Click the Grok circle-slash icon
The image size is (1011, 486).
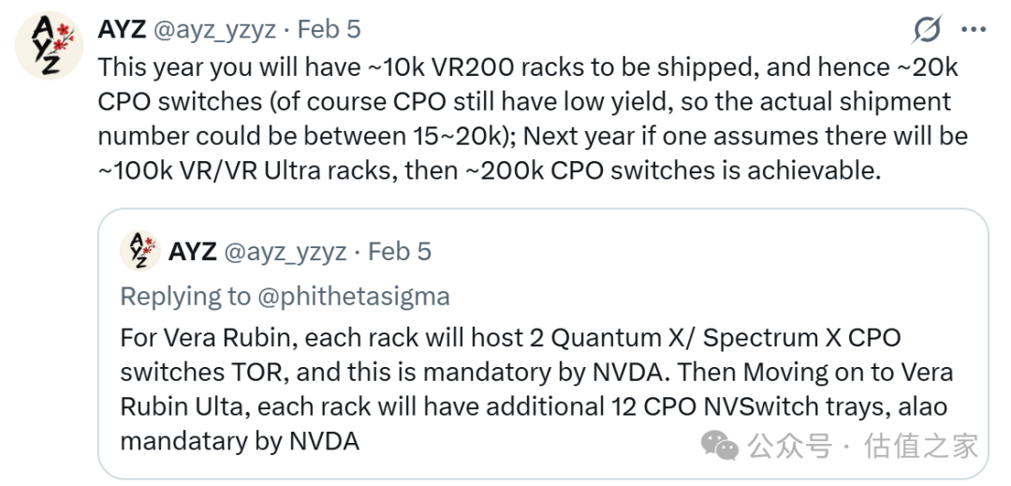coord(926,30)
